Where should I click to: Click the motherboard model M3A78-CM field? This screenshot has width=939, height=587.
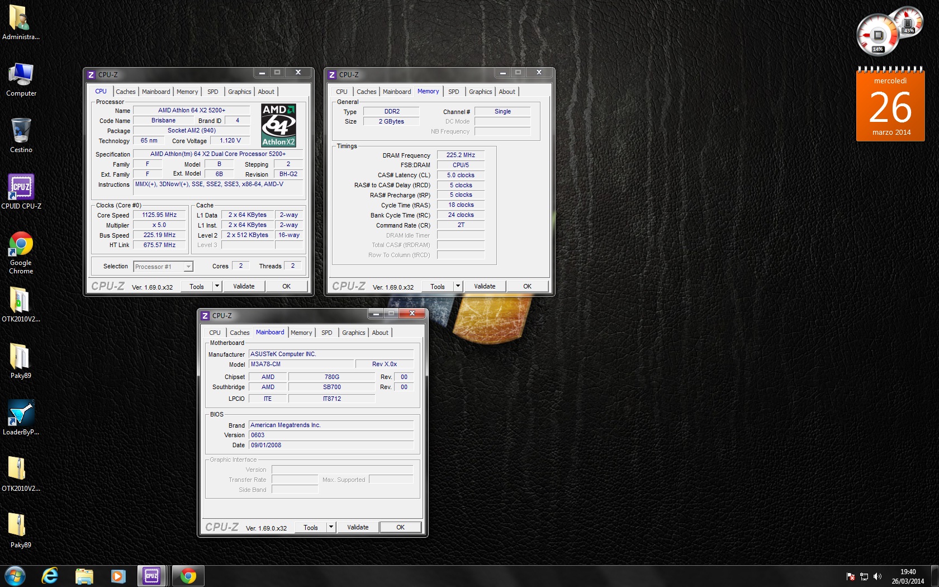(301, 364)
